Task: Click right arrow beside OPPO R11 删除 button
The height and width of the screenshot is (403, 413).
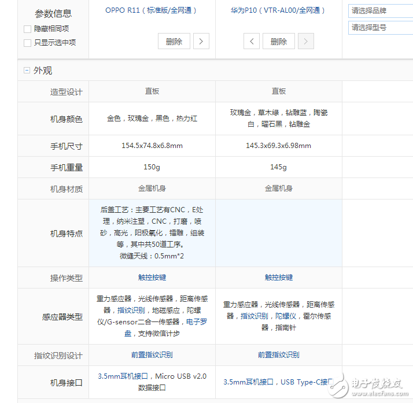Action: [201, 41]
